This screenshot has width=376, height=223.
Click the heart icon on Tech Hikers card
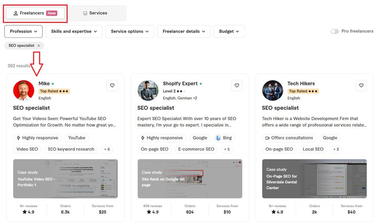[361, 85]
